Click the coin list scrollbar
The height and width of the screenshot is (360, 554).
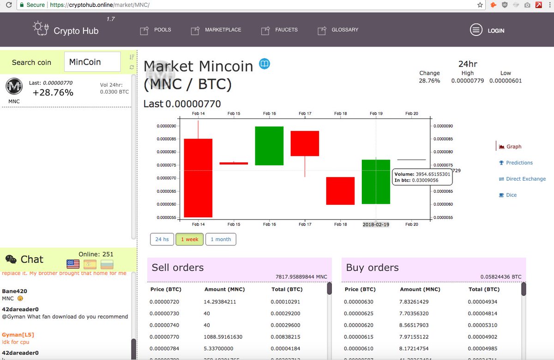tap(134, 156)
